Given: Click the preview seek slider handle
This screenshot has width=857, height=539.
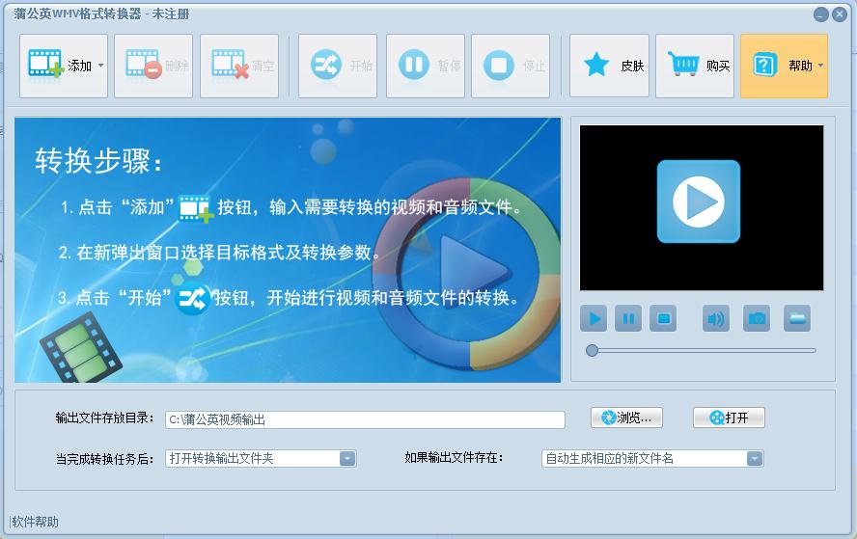Looking at the screenshot, I should tap(592, 351).
